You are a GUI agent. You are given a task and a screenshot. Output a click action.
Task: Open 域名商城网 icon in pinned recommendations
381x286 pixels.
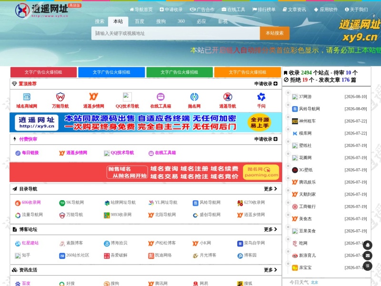point(27,97)
